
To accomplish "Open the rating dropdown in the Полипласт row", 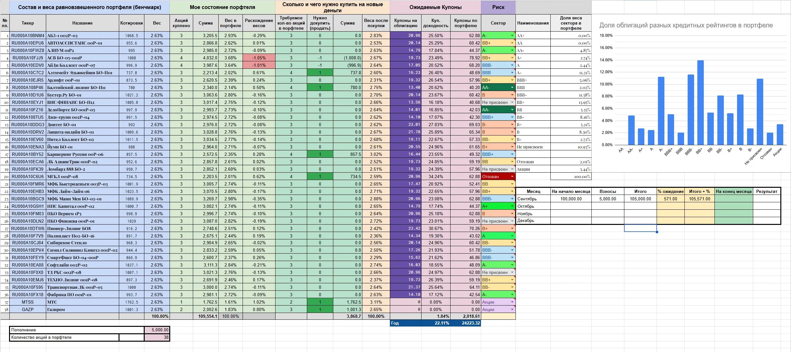I will pyautogui.click(x=512, y=236).
